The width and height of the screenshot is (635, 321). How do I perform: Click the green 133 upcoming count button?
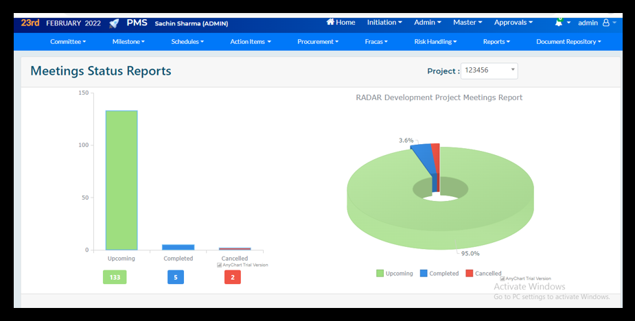coord(115,277)
